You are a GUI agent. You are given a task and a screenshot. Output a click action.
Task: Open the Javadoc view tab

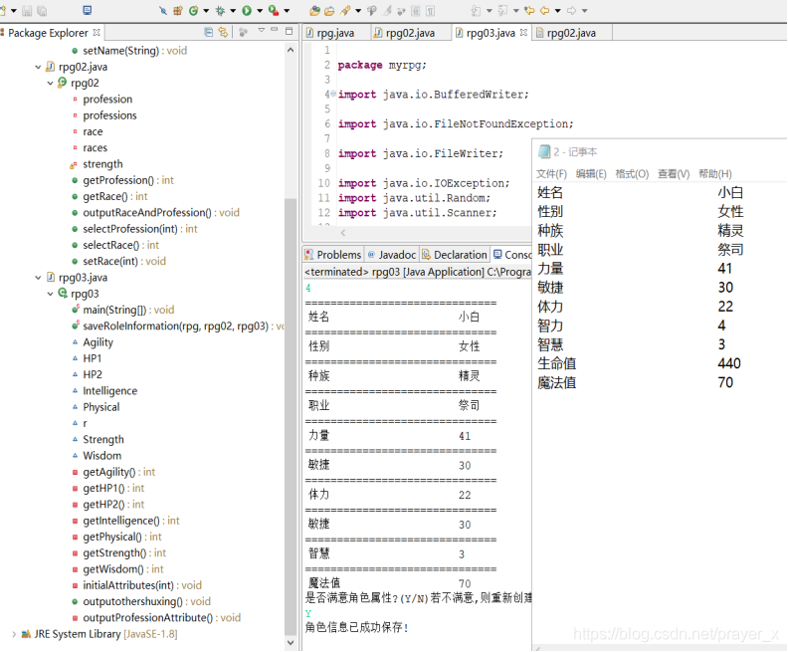pos(391,255)
